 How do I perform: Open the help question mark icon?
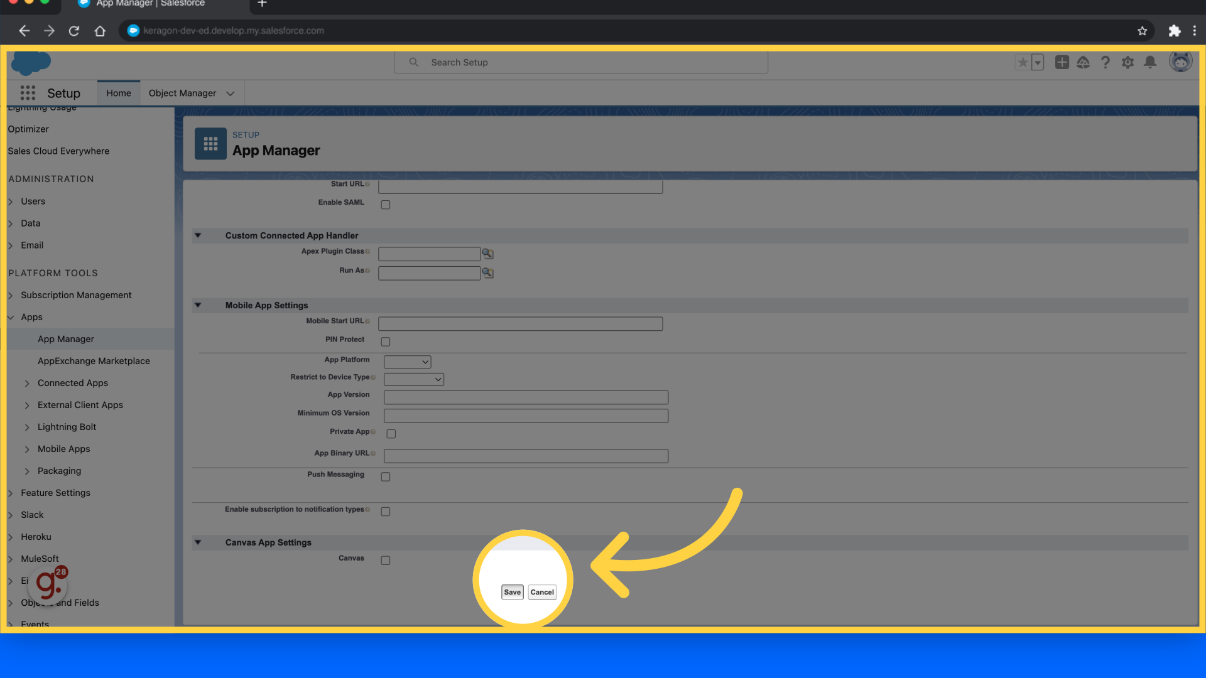(1105, 62)
